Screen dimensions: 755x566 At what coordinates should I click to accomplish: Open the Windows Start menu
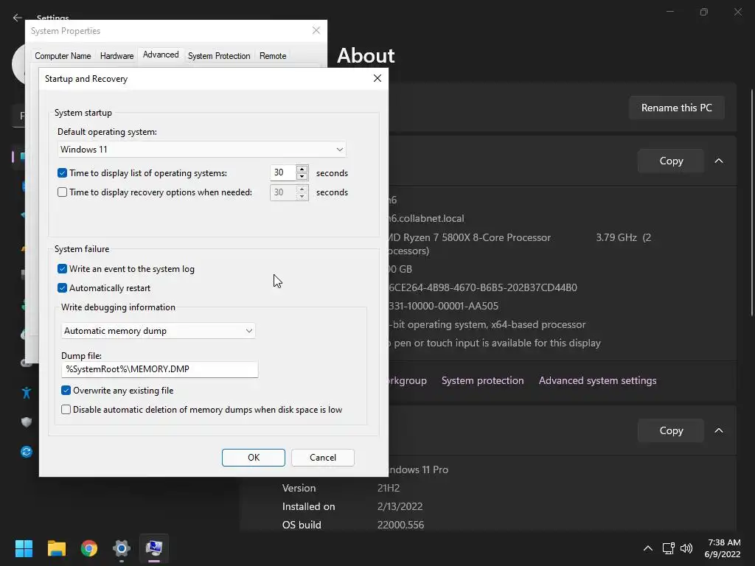(24, 548)
